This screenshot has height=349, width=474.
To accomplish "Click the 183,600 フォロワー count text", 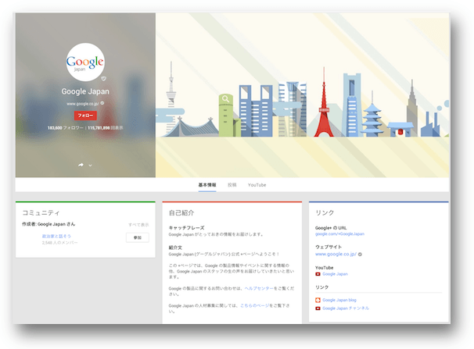I will point(65,128).
